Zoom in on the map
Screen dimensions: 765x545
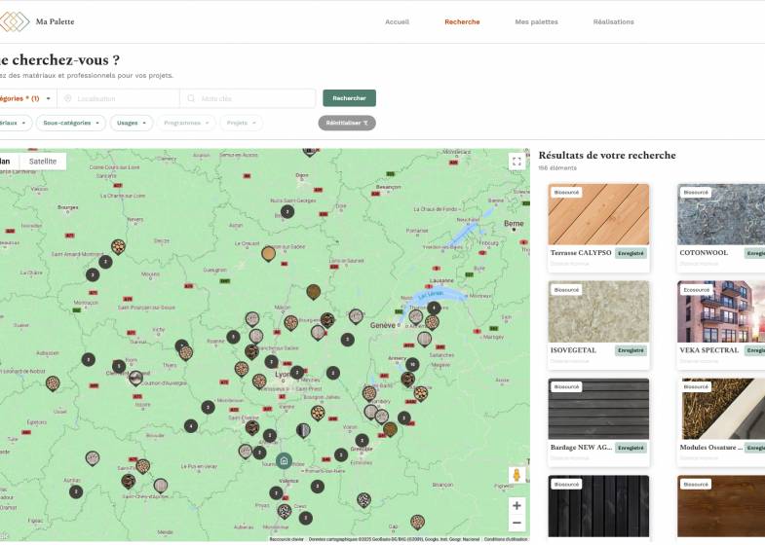tap(516, 505)
